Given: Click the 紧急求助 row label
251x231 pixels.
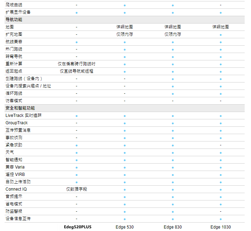Looking at the screenshot, I should click(x=14, y=145).
